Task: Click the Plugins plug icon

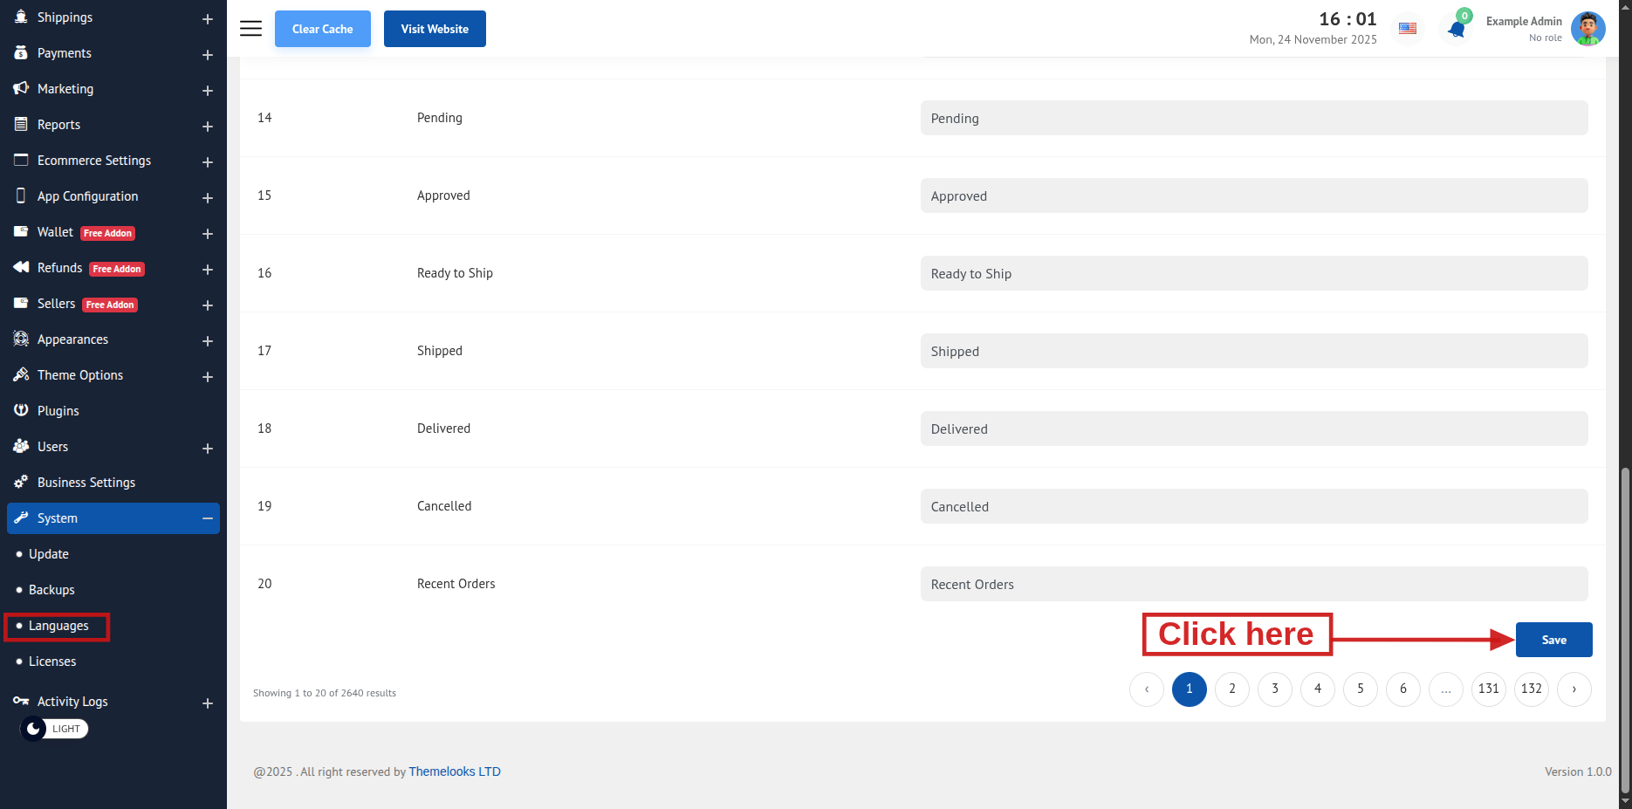Action: coord(21,410)
